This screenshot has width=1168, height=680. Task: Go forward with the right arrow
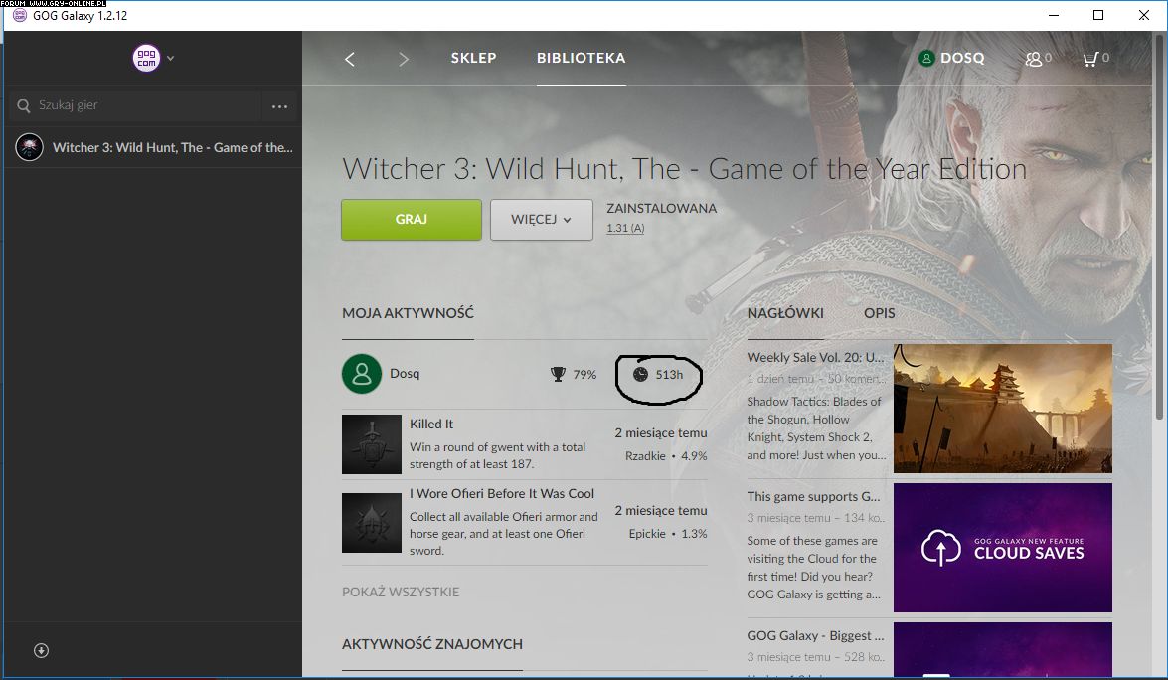pos(403,59)
